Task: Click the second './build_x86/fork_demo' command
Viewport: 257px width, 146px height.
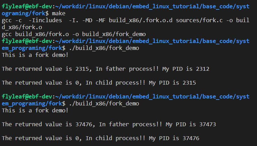Action: coord(104,103)
